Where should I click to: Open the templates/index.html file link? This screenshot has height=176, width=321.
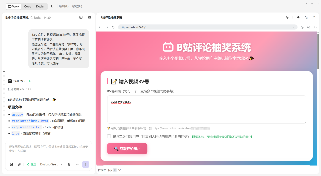click(30, 121)
